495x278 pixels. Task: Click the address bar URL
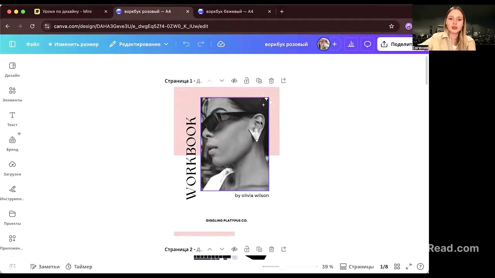point(131,26)
